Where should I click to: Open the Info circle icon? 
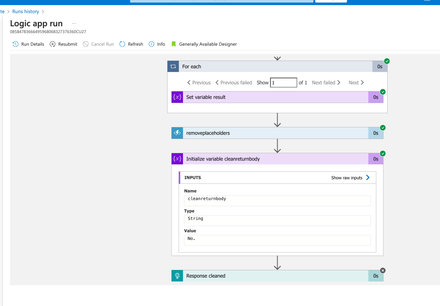(x=152, y=44)
